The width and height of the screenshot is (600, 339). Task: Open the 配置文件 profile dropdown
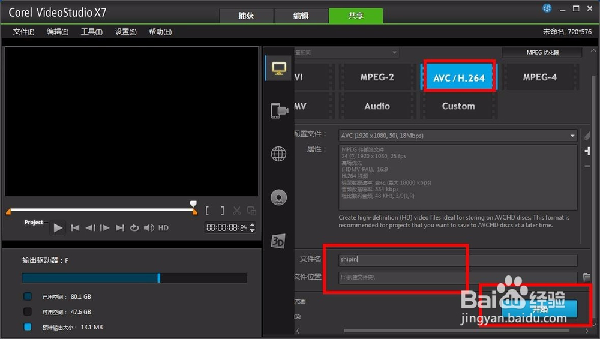coord(458,136)
